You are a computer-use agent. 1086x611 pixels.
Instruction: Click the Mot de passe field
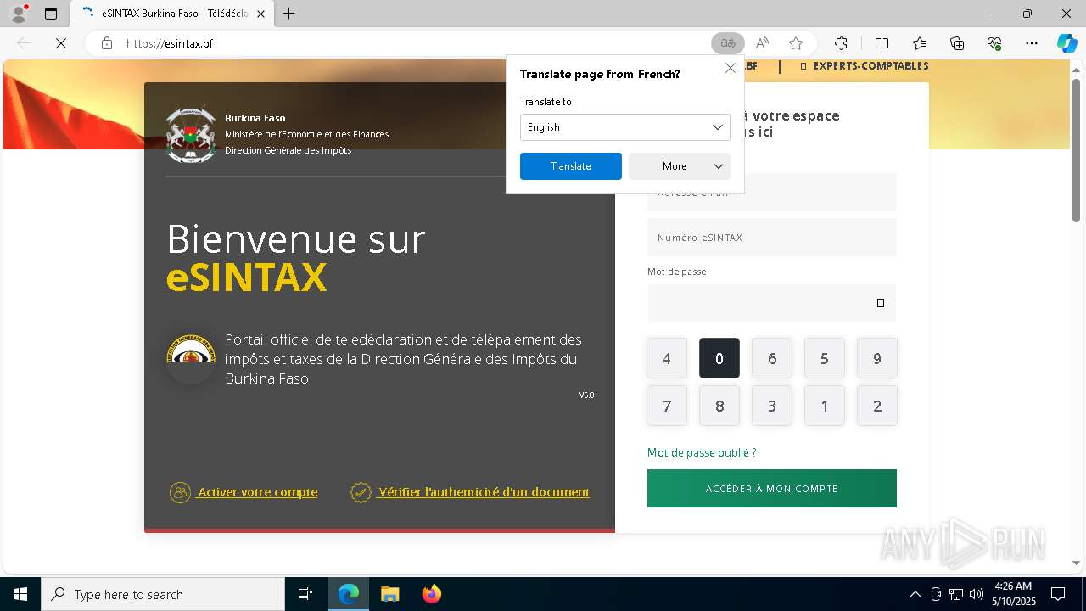(x=772, y=303)
